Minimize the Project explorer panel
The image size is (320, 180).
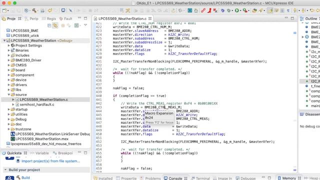pos(79,18)
